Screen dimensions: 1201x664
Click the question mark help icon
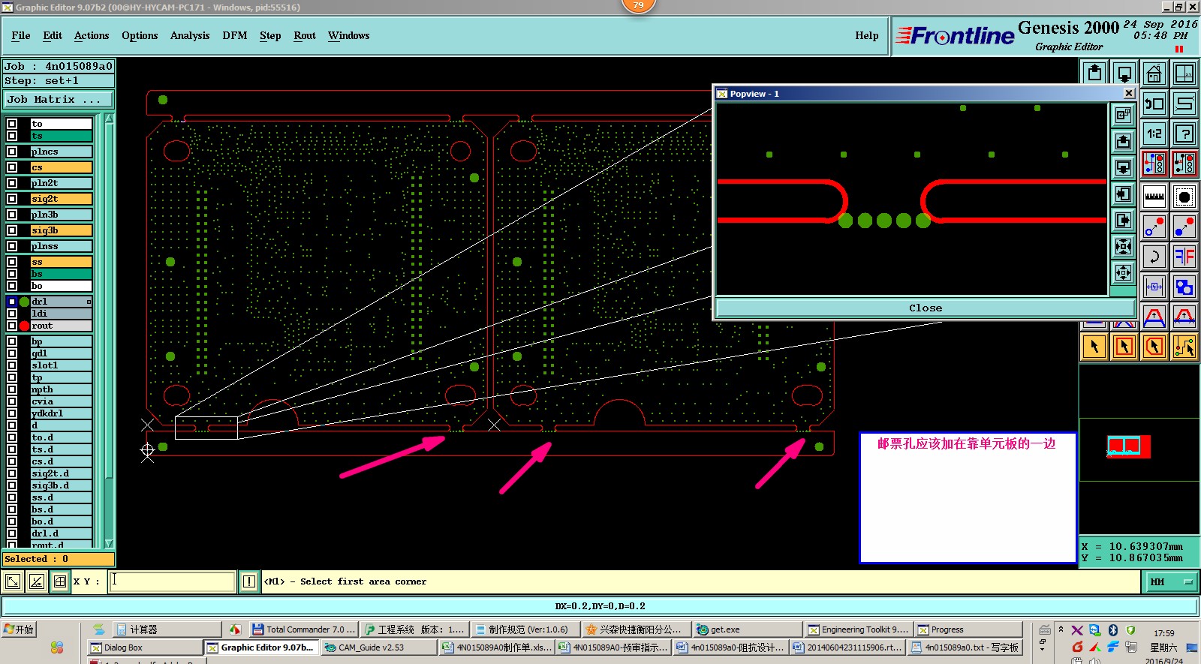point(1184,134)
